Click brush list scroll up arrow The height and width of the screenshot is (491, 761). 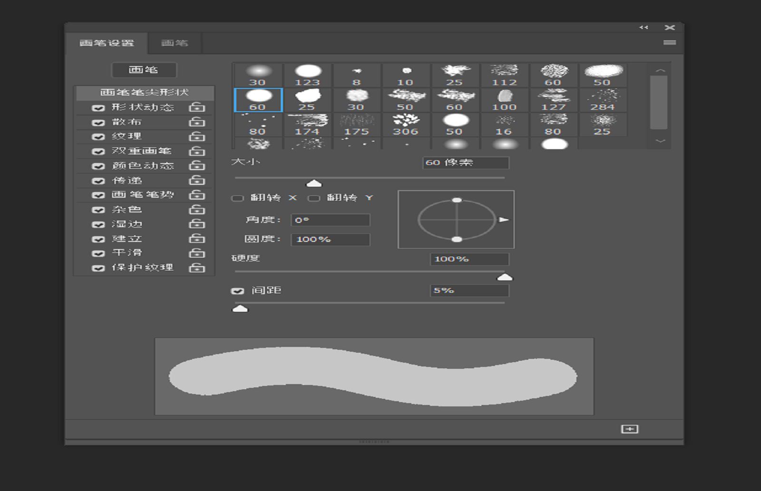click(x=660, y=70)
